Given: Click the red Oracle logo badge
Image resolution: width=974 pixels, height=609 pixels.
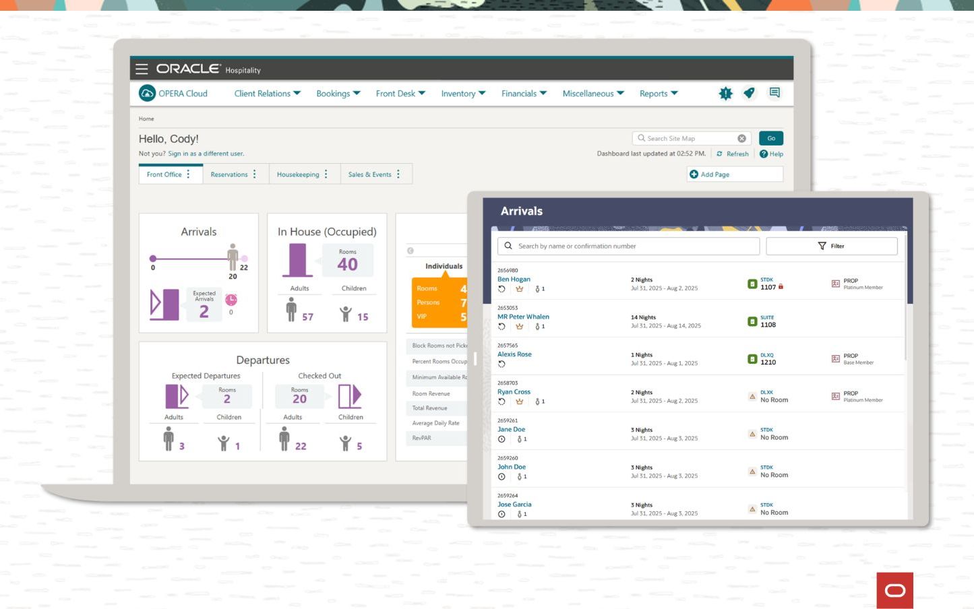Looking at the screenshot, I should pyautogui.click(x=895, y=591).
